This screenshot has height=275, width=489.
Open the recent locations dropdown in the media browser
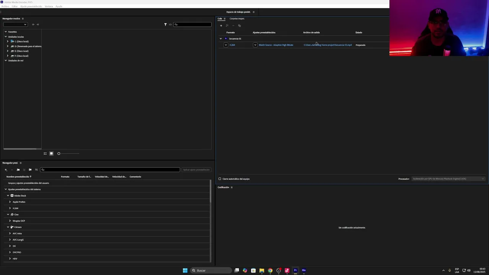[15, 24]
